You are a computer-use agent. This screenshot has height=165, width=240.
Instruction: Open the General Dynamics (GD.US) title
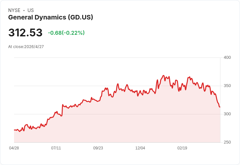[51, 17]
